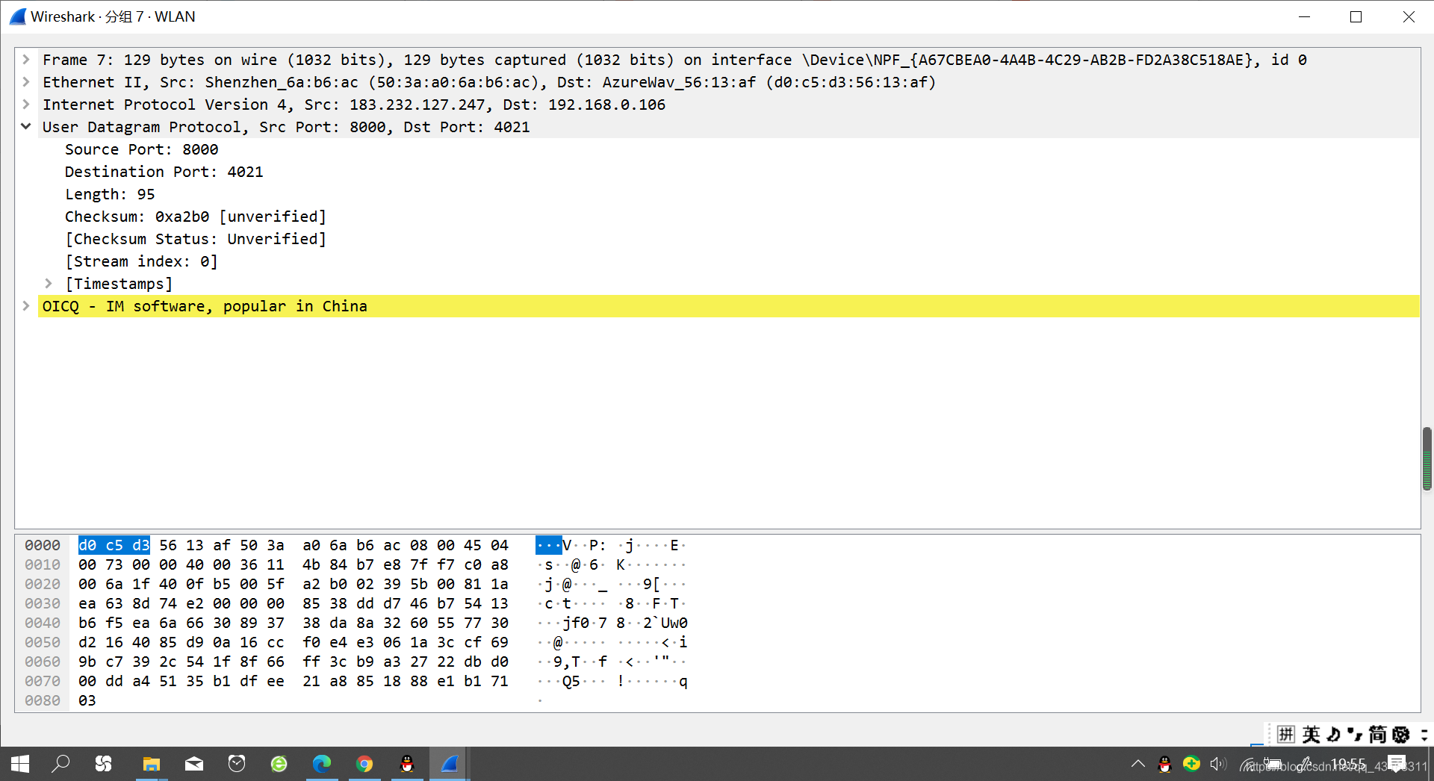Close the Wireshark packet window
The width and height of the screenshot is (1434, 781).
(x=1409, y=16)
